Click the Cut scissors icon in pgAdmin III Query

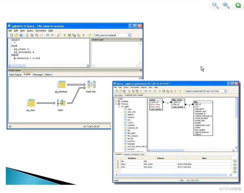point(27,35)
